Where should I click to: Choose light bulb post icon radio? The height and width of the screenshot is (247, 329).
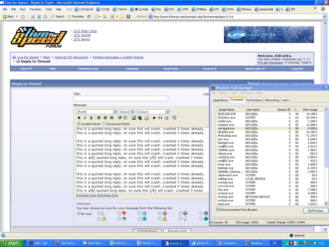180,219
